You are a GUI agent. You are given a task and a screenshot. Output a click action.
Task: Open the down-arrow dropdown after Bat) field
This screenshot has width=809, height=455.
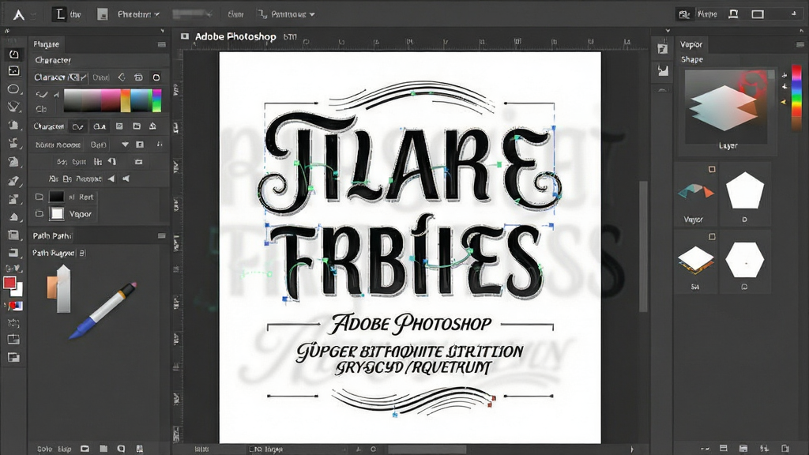125,145
